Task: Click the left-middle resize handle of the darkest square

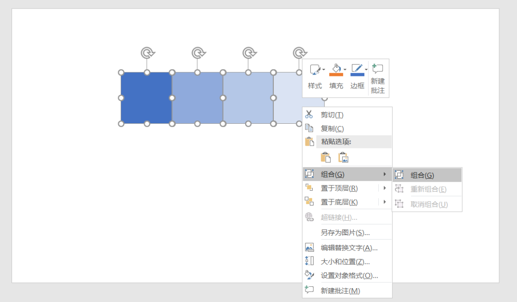Action: (x=121, y=97)
